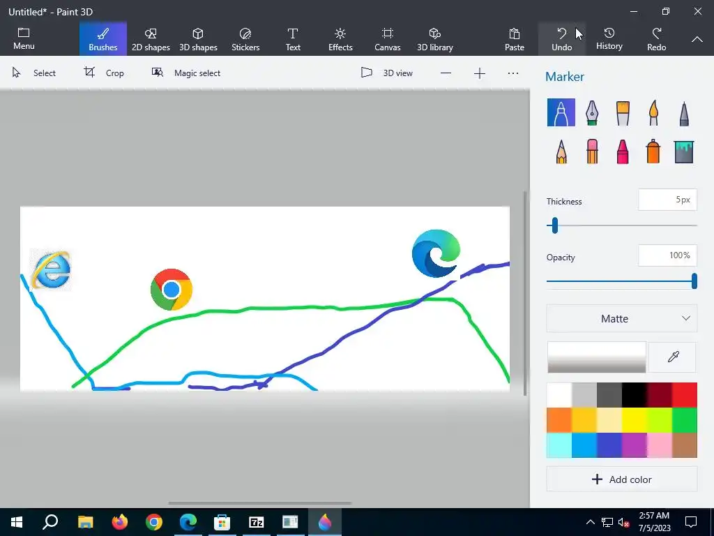
Task: Pick a color with the Eyedropper
Action: (673, 357)
